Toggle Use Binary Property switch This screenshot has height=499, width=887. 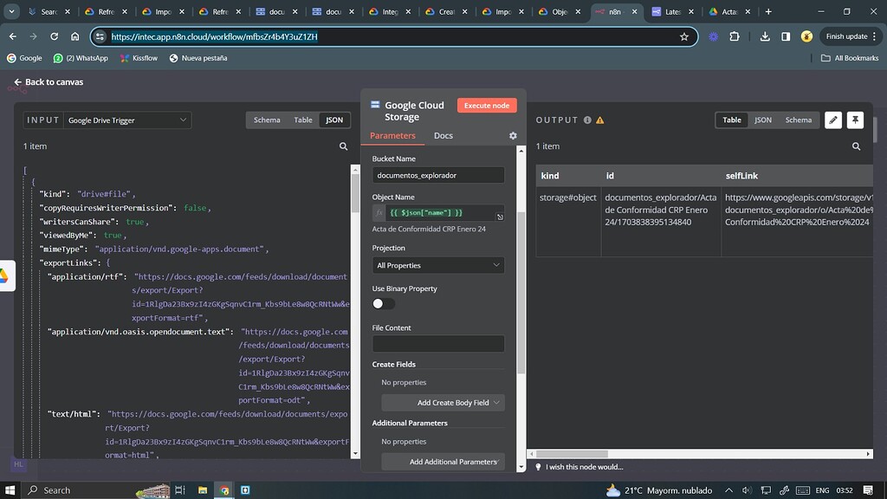383,304
